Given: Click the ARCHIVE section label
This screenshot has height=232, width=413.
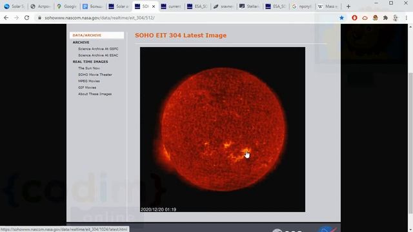Looking at the screenshot, I should click(81, 43).
